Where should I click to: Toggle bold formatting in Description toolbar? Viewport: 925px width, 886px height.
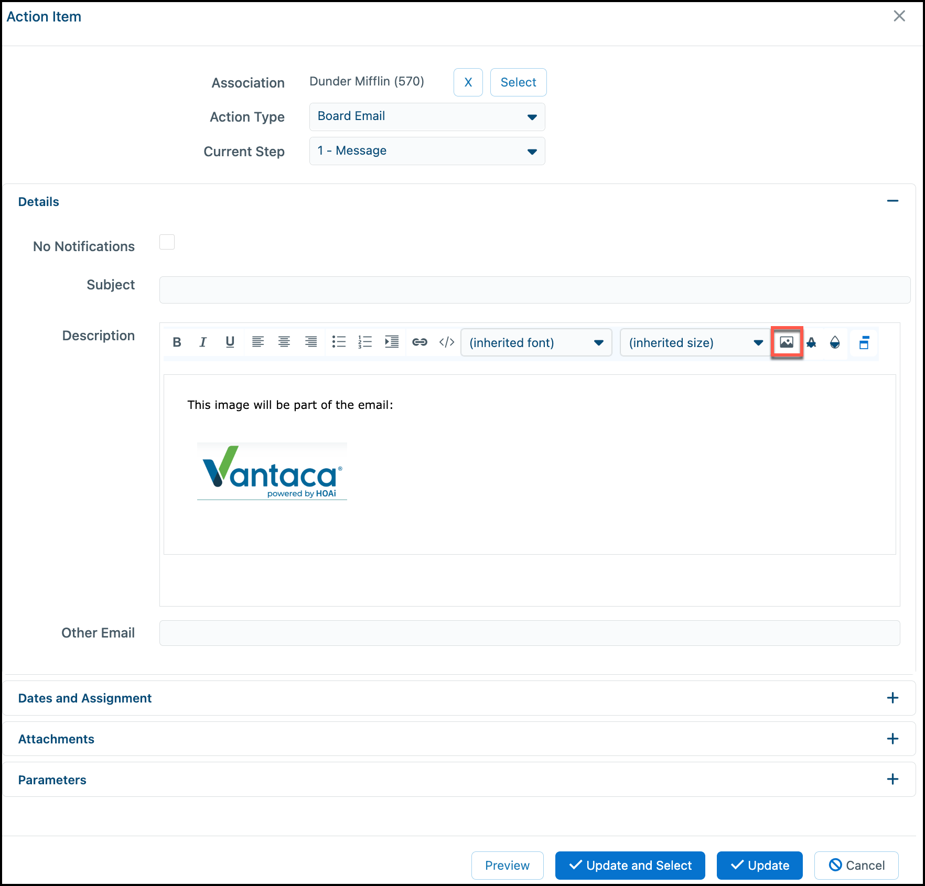(x=177, y=342)
